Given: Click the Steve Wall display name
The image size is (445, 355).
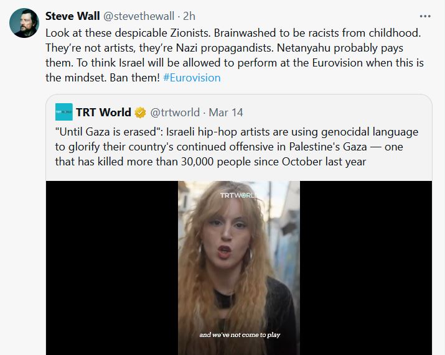Looking at the screenshot, I should pyautogui.click(x=72, y=16).
